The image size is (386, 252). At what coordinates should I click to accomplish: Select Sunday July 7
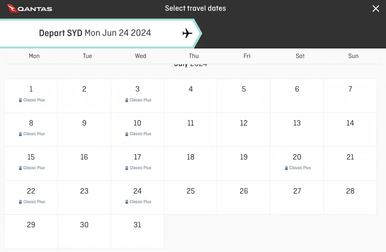point(350,96)
